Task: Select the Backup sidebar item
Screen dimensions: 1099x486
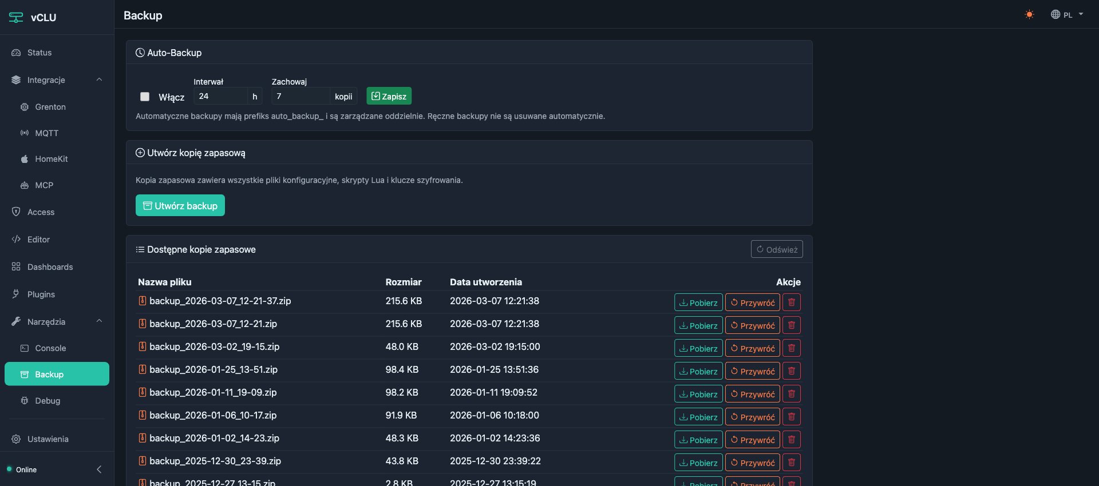Action: tap(57, 374)
